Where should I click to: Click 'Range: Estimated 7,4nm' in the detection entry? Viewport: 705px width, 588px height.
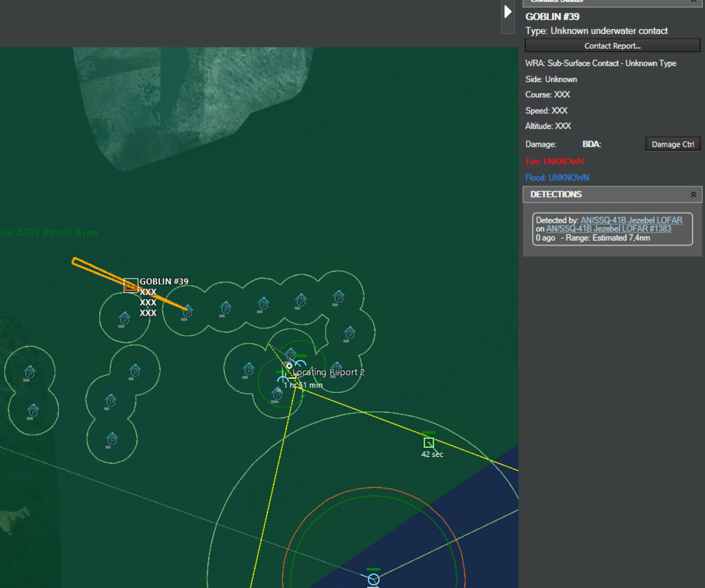click(608, 238)
